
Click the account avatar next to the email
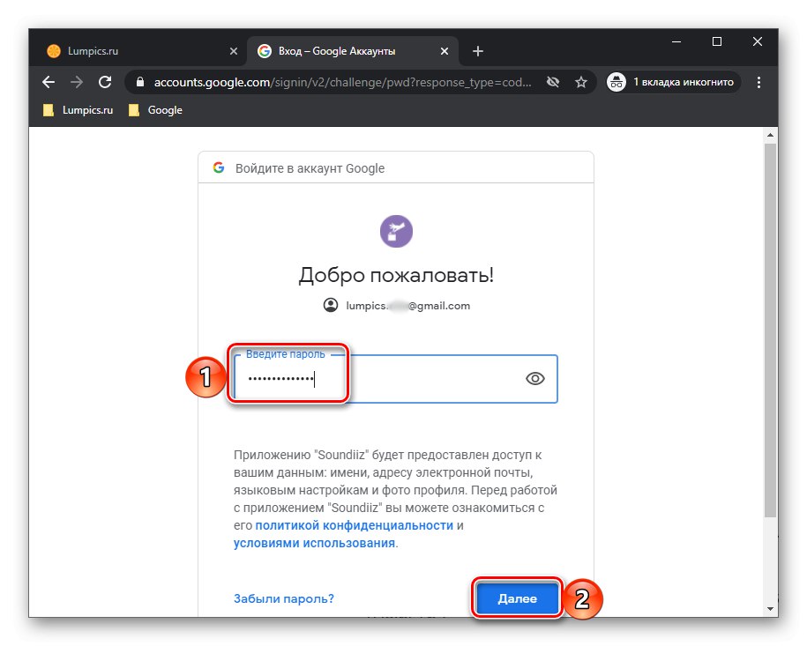coord(330,305)
